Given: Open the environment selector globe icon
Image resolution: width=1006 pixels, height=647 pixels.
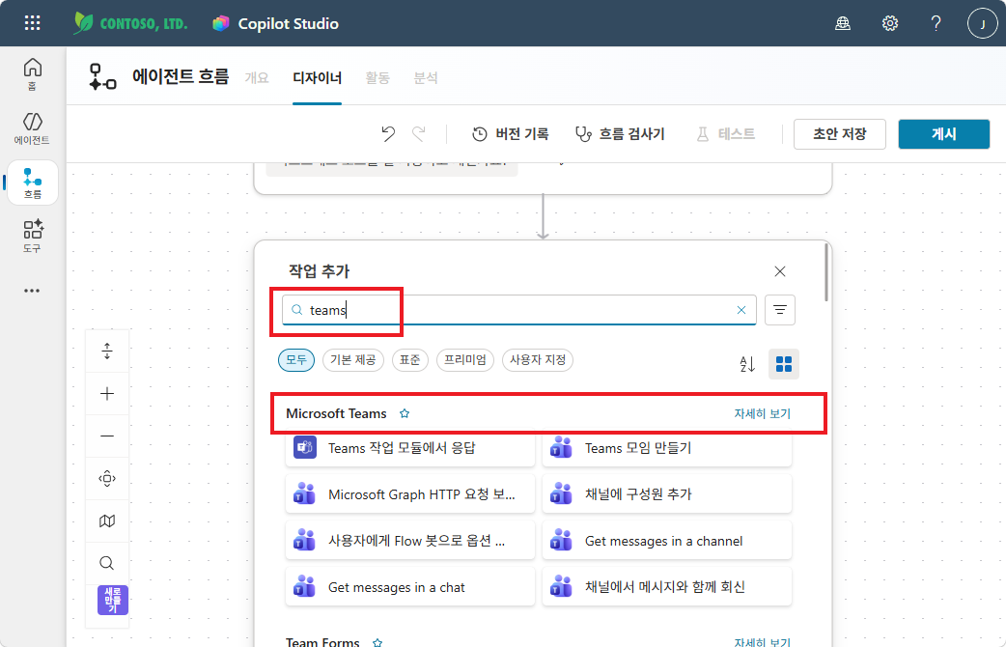Looking at the screenshot, I should pos(843,24).
